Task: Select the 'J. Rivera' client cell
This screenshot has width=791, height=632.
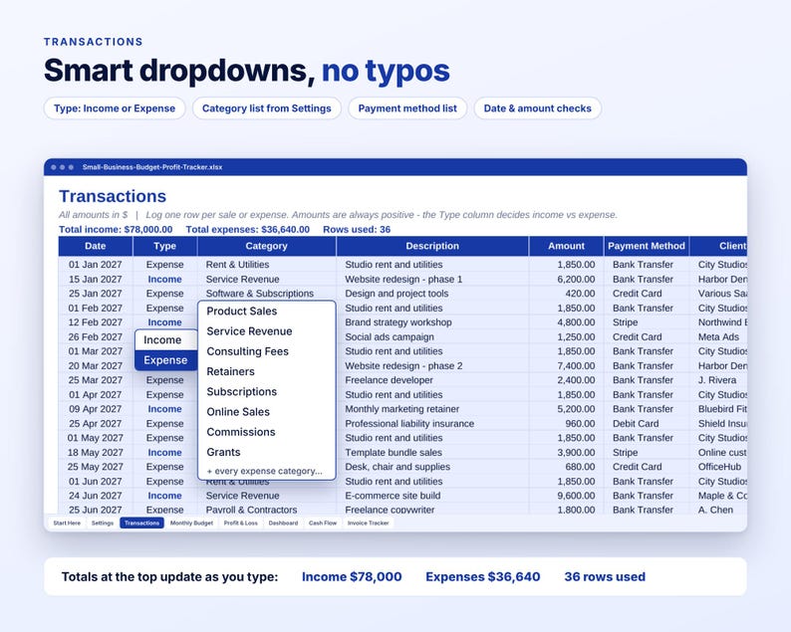Action: [x=718, y=380]
